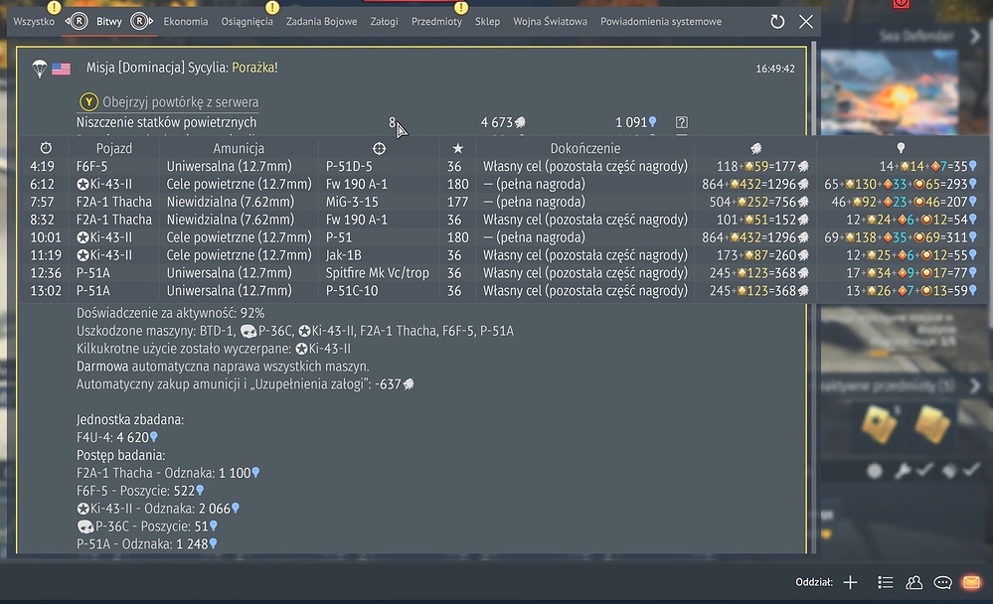Click the list icon in bottom bar
The height and width of the screenshot is (604, 993).
pyautogui.click(x=885, y=582)
